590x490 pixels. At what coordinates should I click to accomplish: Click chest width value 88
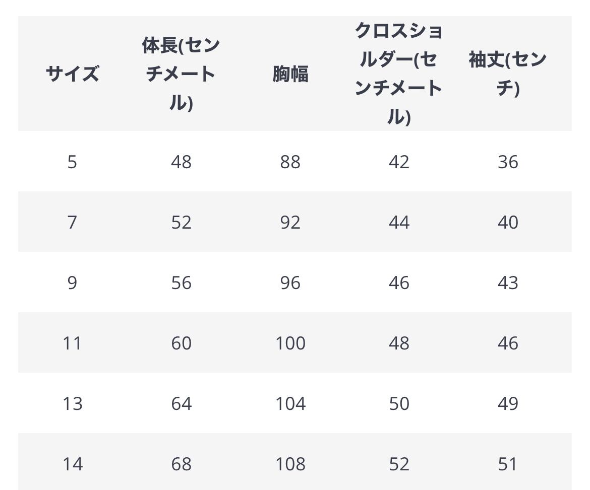(290, 162)
